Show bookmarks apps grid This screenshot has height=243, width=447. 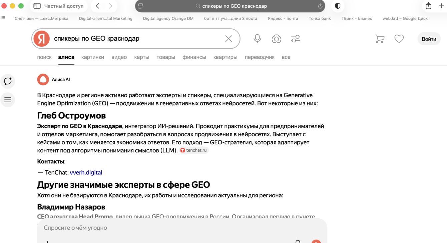[x=3, y=18]
